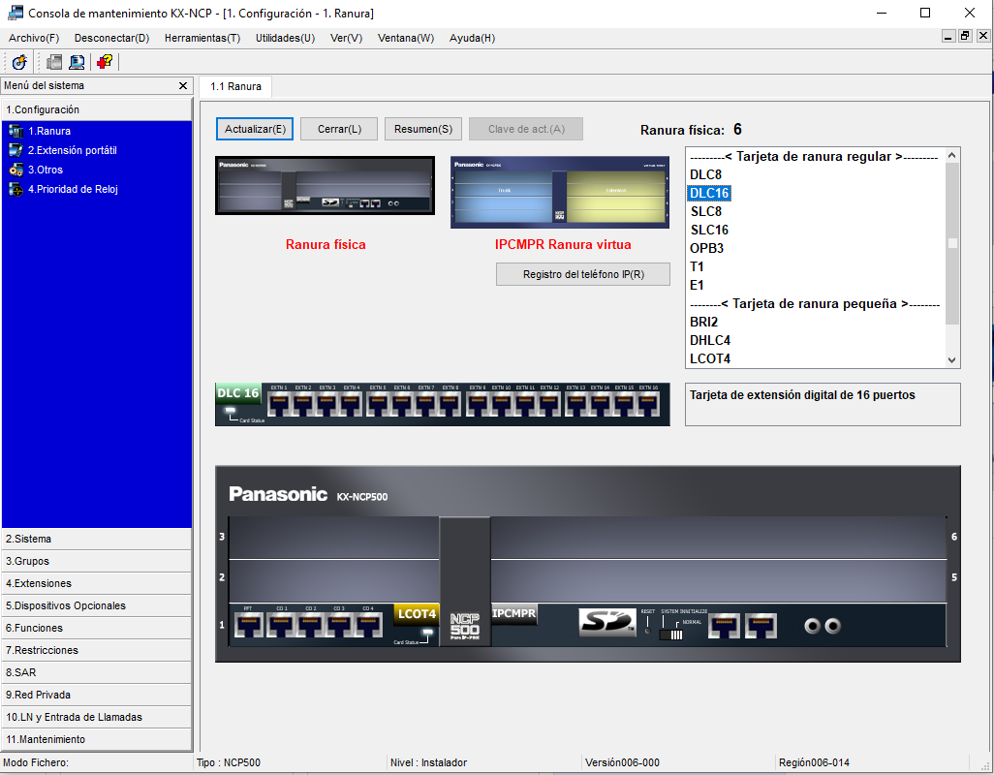Select DLC8 in the card list
The height and width of the screenshot is (775, 994).
(x=705, y=175)
